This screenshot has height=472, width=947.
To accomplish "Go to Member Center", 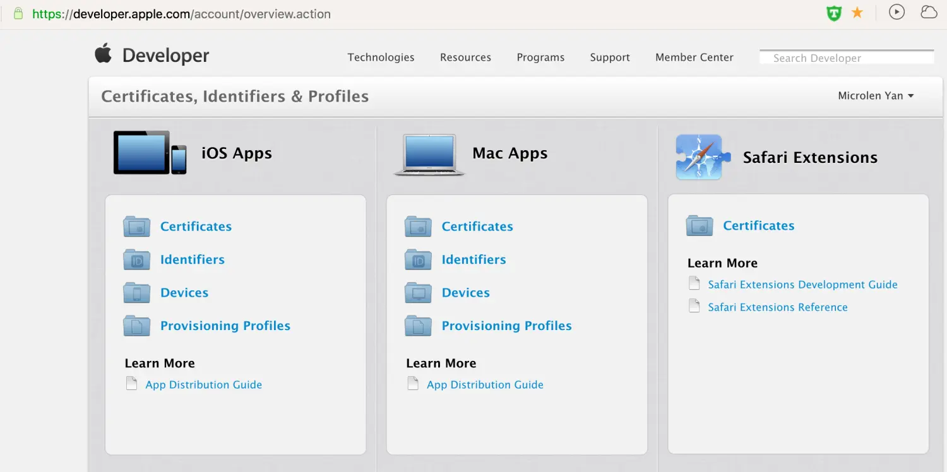I will tap(694, 57).
